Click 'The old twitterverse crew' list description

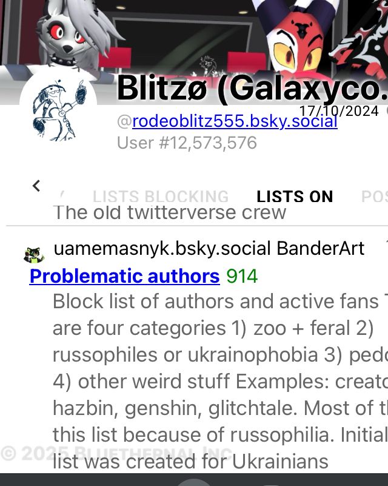coord(170,212)
